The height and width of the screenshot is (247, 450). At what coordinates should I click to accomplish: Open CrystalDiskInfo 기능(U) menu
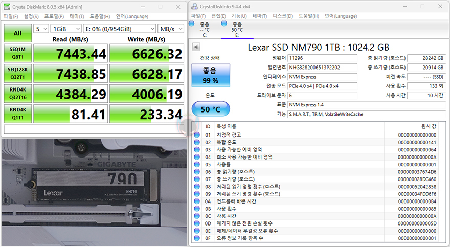click(x=239, y=16)
